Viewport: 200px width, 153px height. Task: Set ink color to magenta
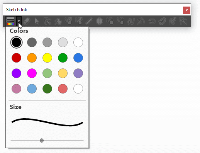(x=32, y=73)
